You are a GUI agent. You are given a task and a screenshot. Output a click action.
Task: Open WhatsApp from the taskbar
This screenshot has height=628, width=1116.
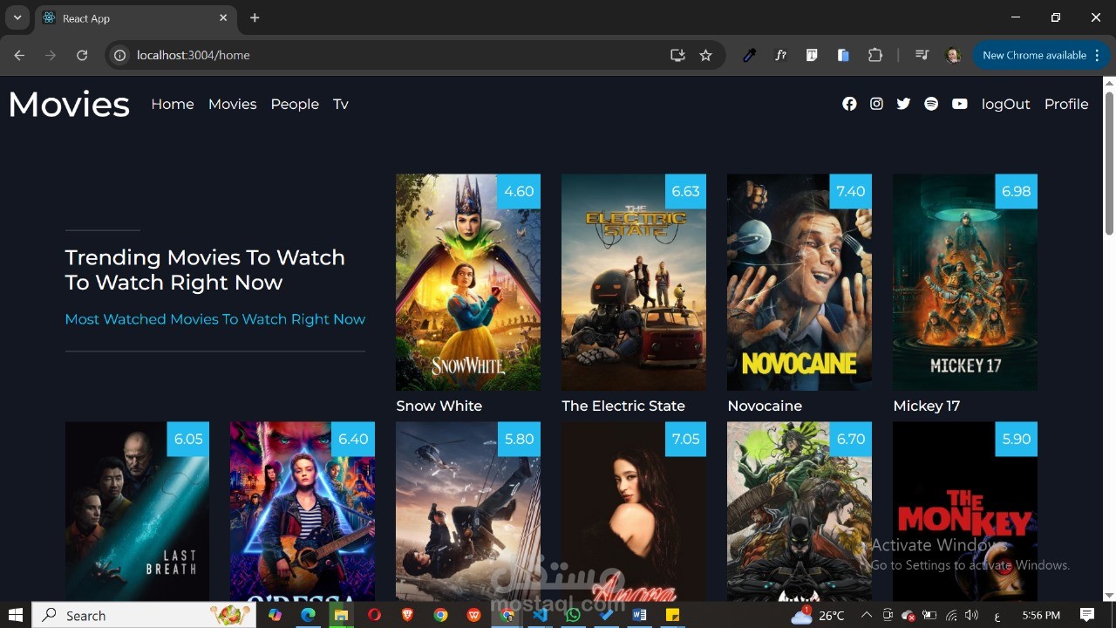tap(573, 615)
